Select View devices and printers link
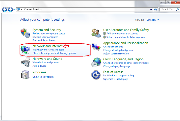Screen dimensions: 180x121 pyautogui.click(x=46, y=63)
